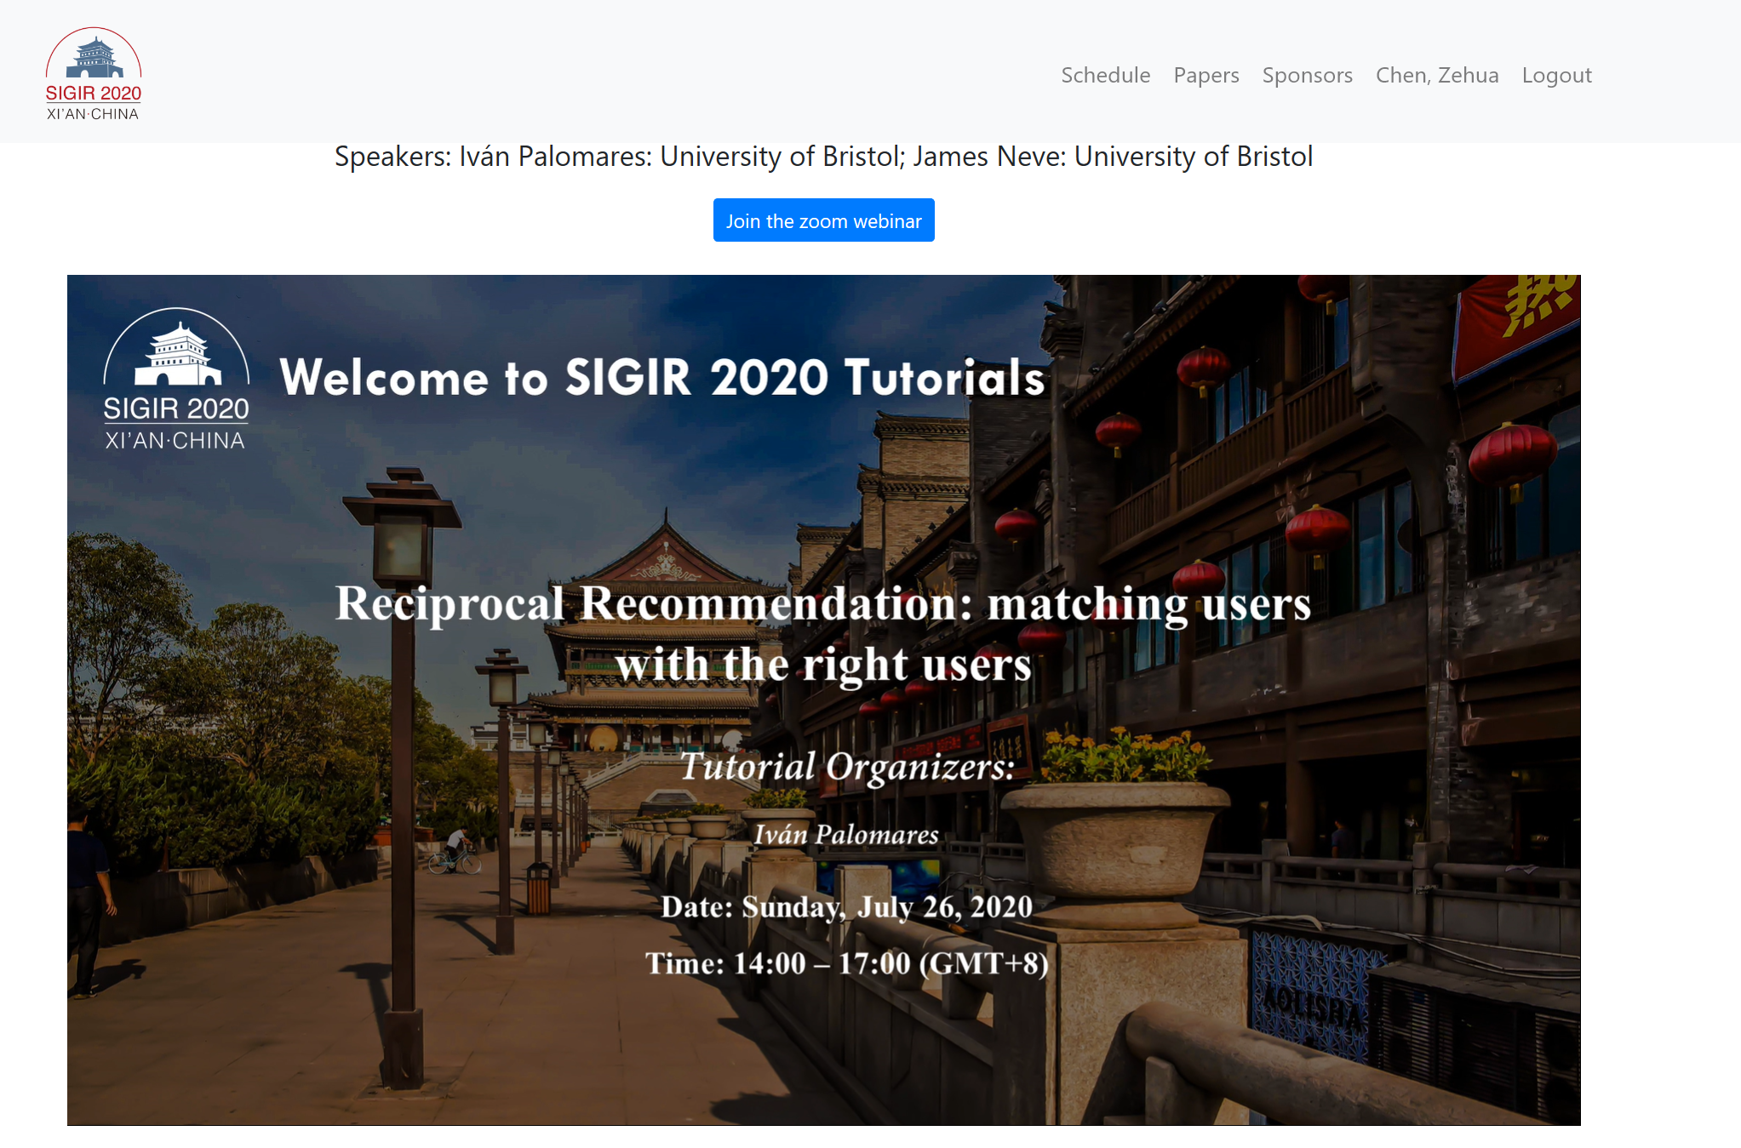1741x1148 pixels.
Task: Click the Time: 14:00 – 17:00 (GMT+8) line
Action: (x=846, y=963)
